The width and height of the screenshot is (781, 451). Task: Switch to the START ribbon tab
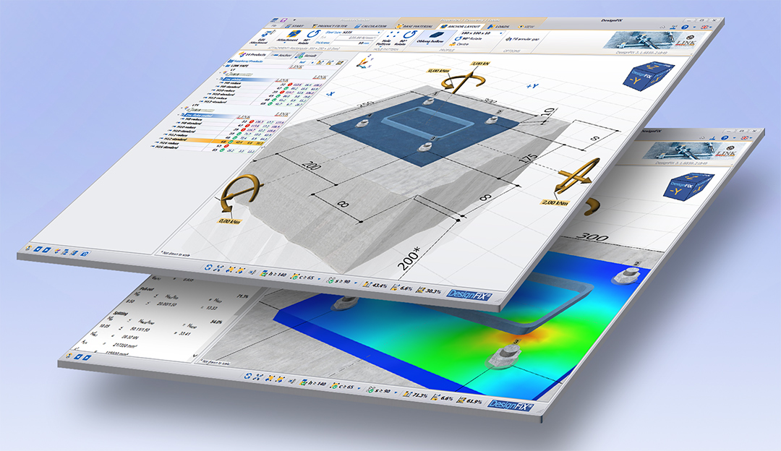pyautogui.click(x=295, y=25)
